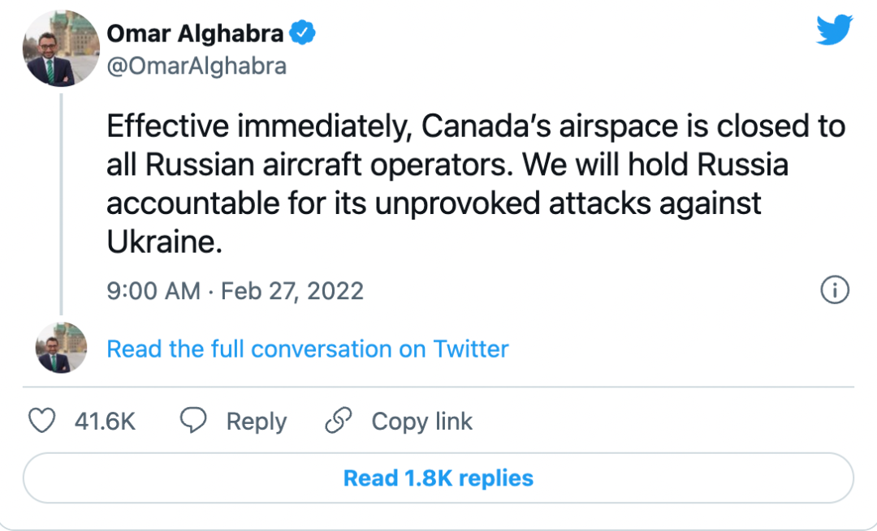Click the Twitter bird logo
Image resolution: width=877 pixels, height=531 pixels.
[834, 32]
